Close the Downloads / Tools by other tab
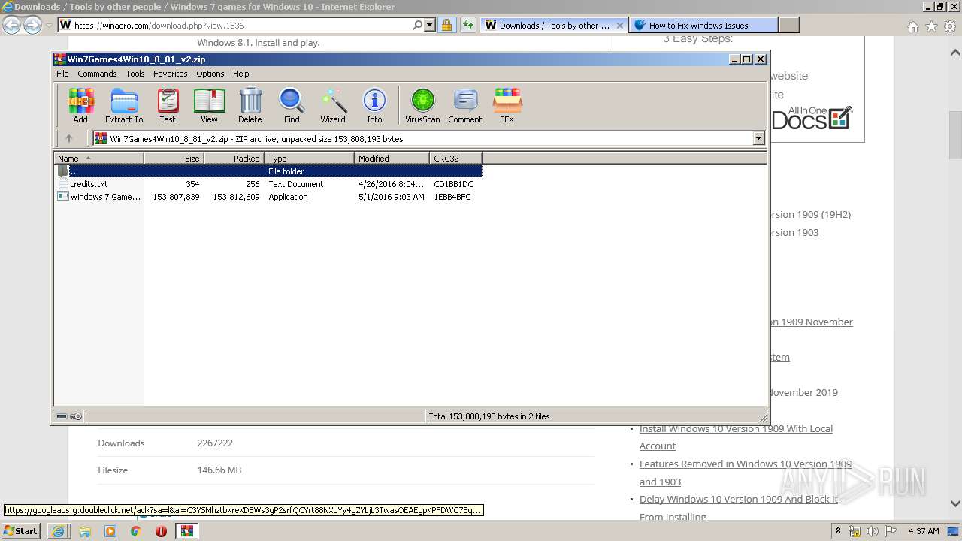Viewport: 962px width, 541px height. click(x=620, y=25)
